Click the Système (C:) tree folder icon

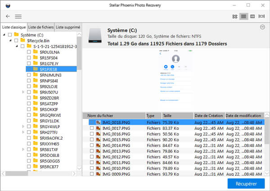click(16, 35)
